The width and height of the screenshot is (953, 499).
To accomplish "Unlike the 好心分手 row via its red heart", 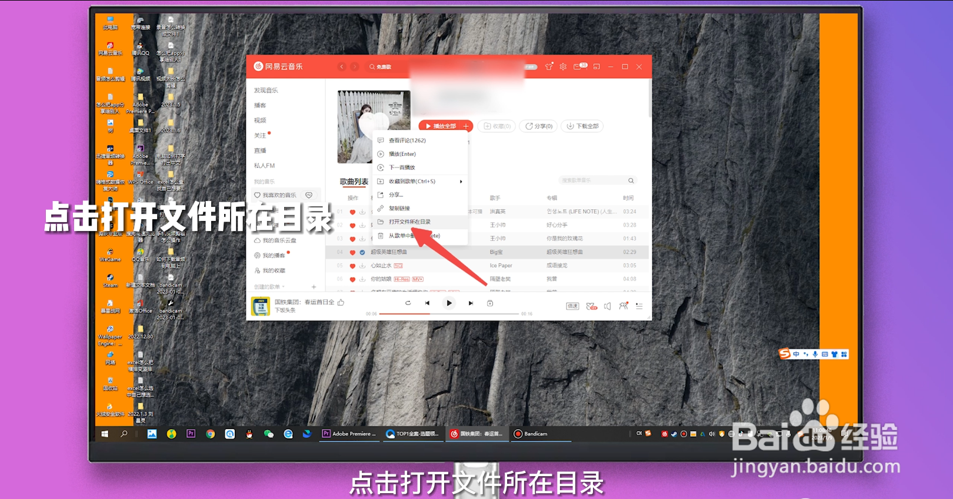I will [352, 225].
